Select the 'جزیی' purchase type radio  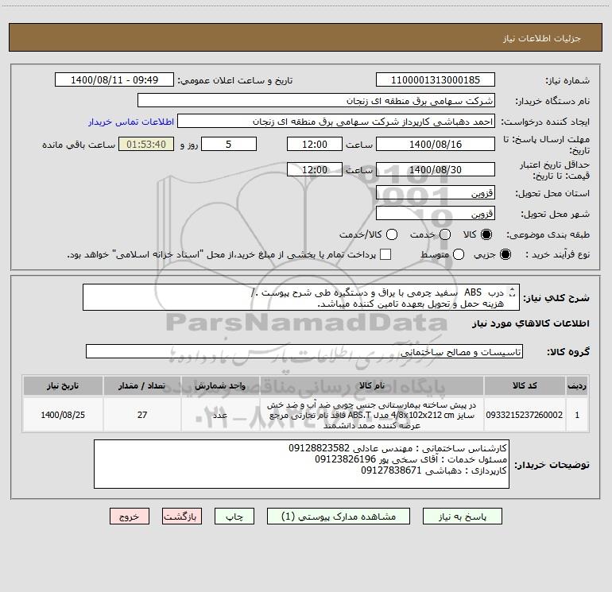pos(505,254)
